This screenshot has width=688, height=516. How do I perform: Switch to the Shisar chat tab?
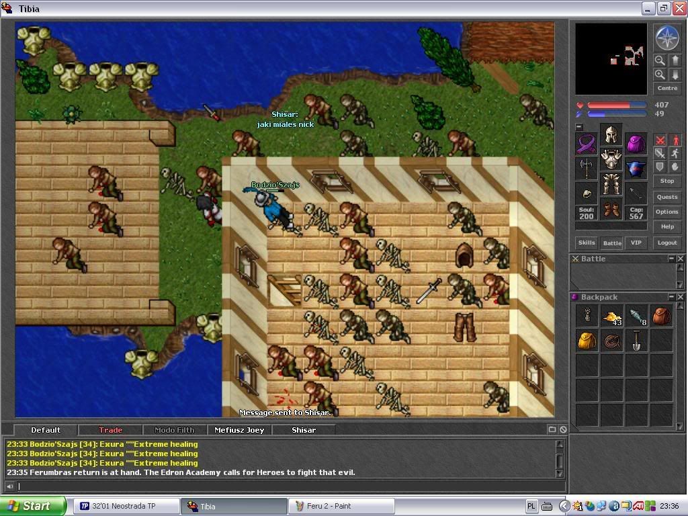pyautogui.click(x=304, y=430)
